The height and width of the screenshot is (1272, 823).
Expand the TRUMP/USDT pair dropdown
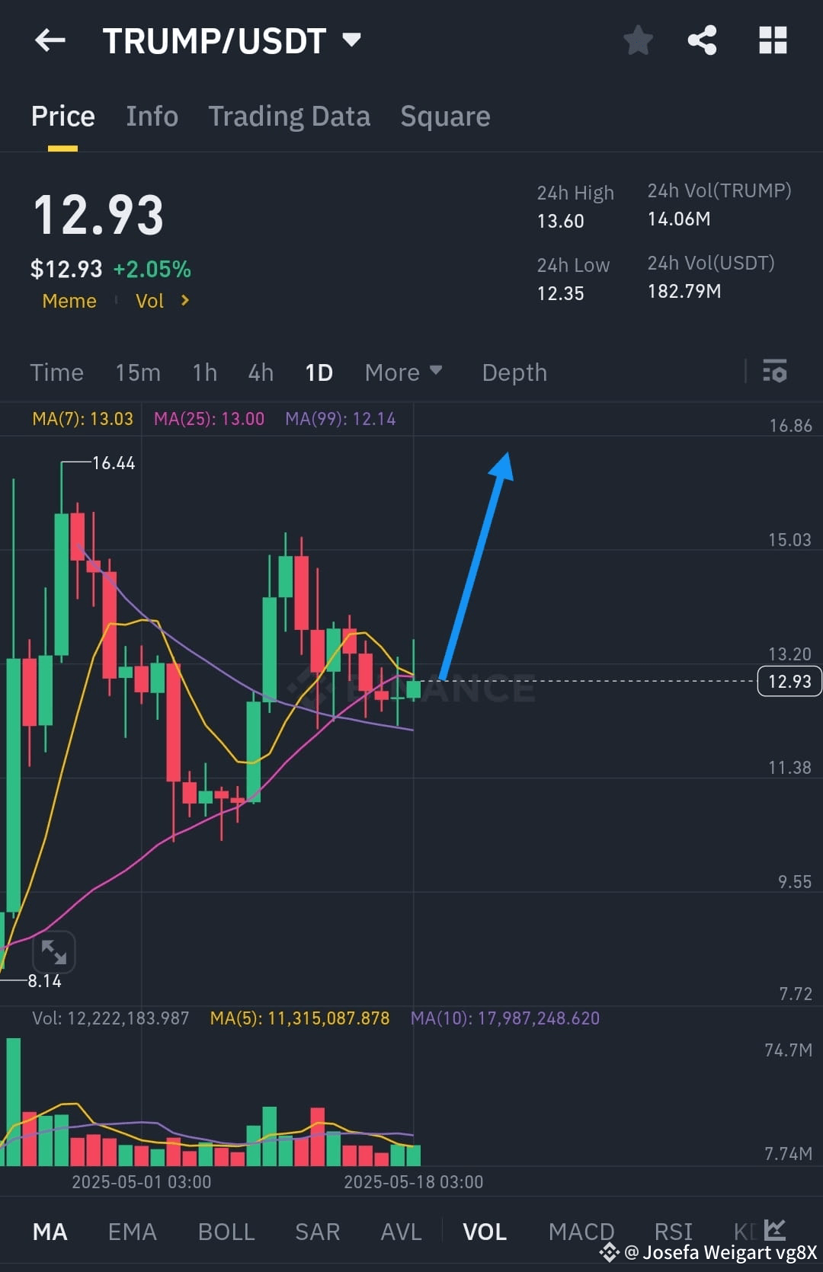(x=351, y=40)
